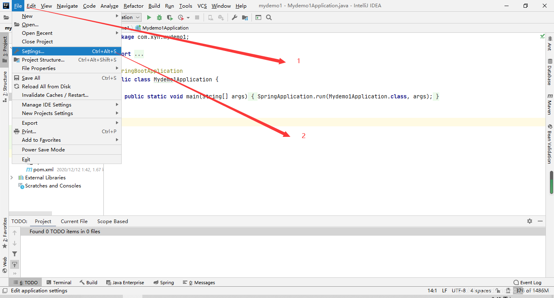Open the VCS menu
Screen dimensions: 554x298
pos(202,6)
